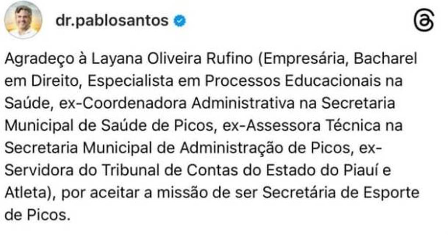Click the text Municipal de Saúde de Picos
448x235 pixels.
[109, 126]
